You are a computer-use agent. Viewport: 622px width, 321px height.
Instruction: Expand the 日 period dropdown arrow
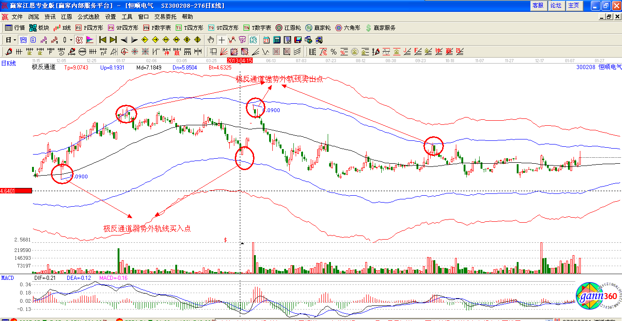[x=14, y=40]
